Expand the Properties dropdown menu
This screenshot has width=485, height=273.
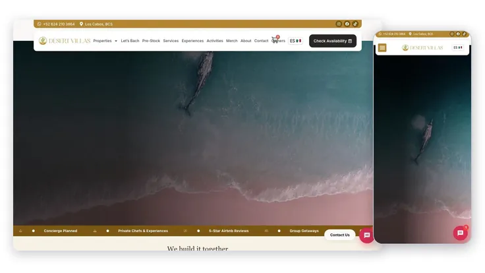coord(105,41)
